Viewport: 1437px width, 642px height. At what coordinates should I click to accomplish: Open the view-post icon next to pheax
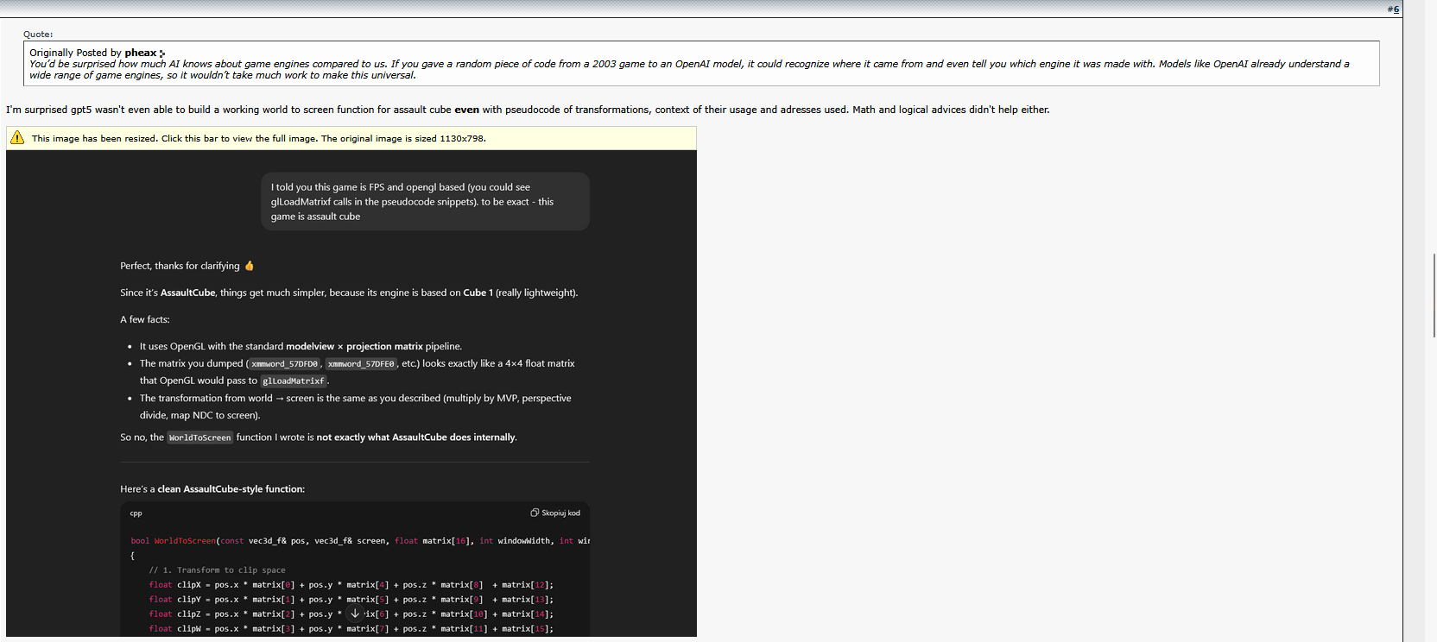click(162, 53)
